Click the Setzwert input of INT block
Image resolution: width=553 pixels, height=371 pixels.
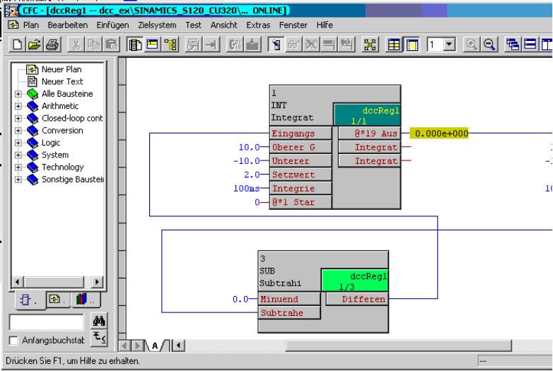click(301, 175)
